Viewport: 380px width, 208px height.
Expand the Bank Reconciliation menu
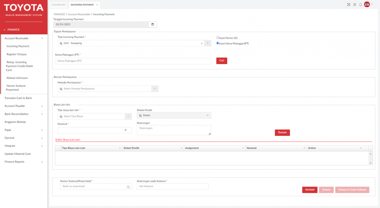(42, 114)
